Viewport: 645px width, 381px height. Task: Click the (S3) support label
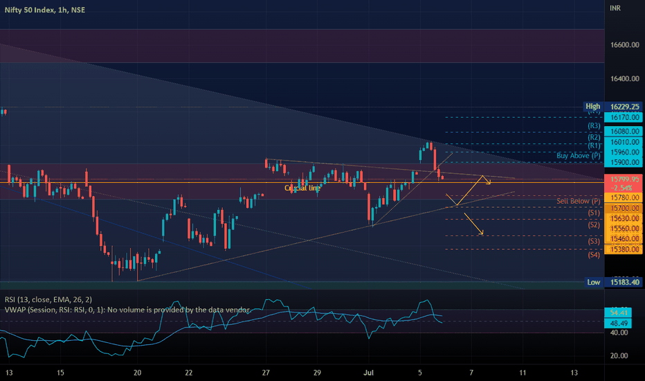point(594,241)
